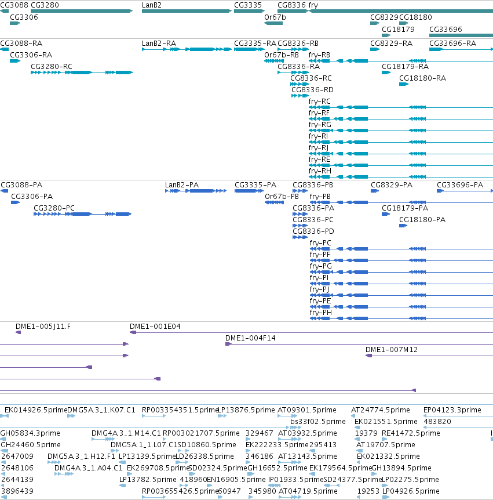The width and height of the screenshot is (493, 500).
Task: Click EST label LP13876.5prime
Action: (246, 410)
